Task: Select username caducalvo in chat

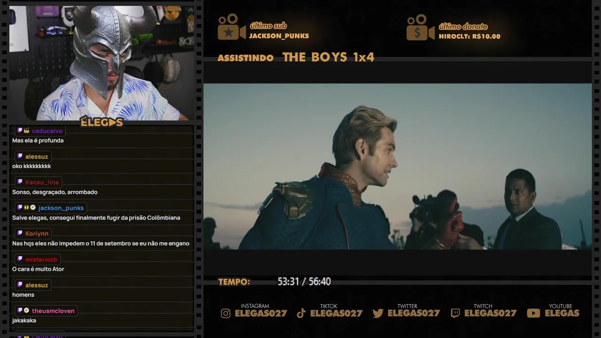Action: (x=47, y=131)
